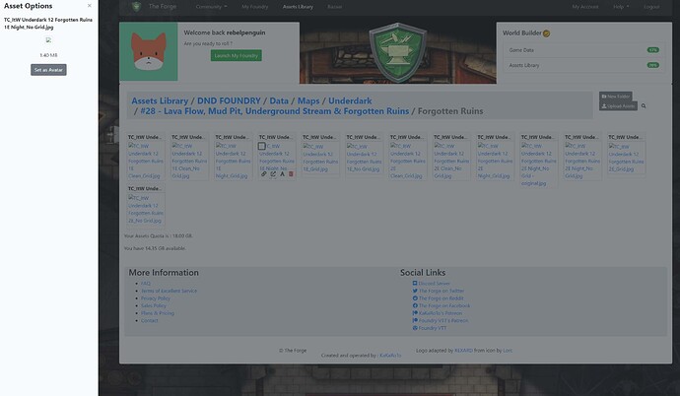
Task: Open The Forge home link
Action: (x=163, y=7)
